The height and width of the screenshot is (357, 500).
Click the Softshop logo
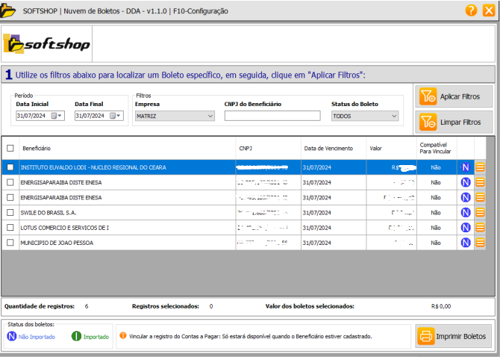tap(47, 44)
